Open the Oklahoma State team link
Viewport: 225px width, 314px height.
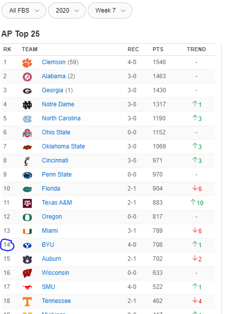(64, 146)
